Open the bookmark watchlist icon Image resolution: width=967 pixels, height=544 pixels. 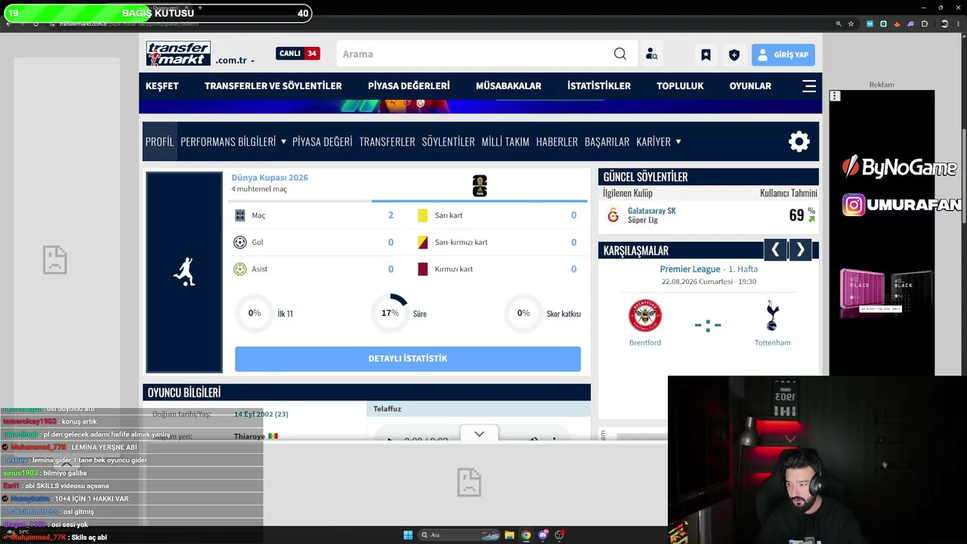tap(706, 54)
